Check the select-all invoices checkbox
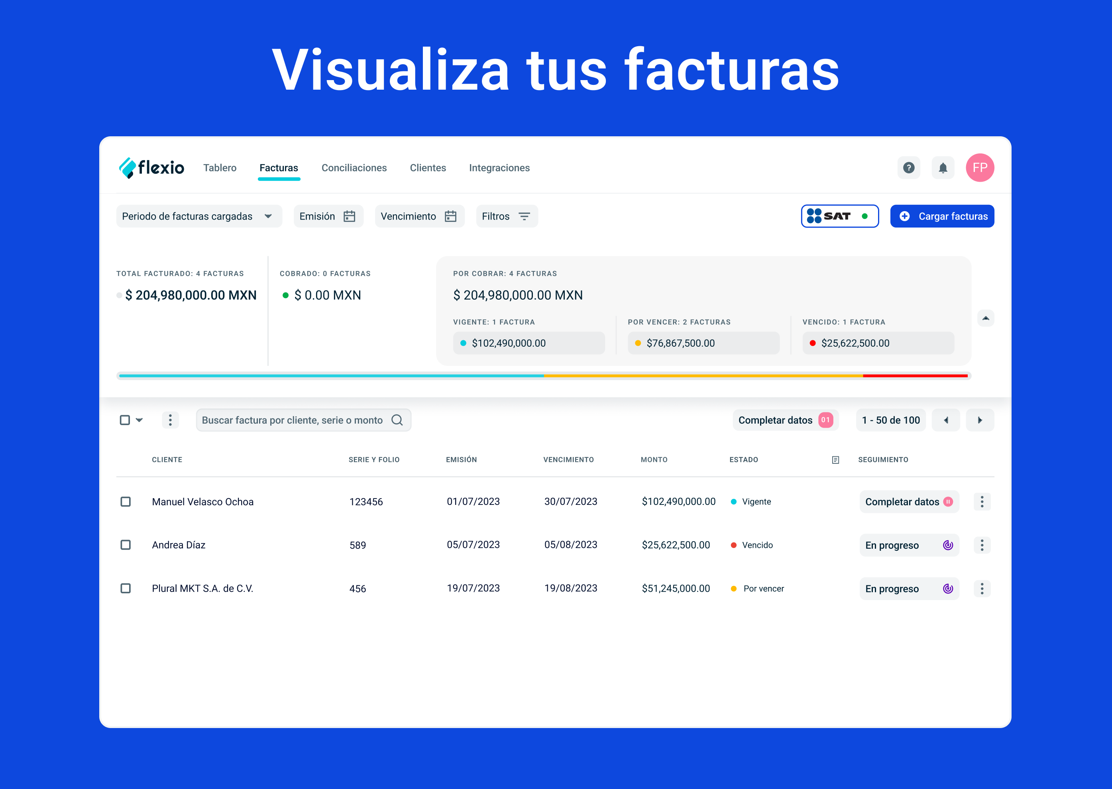The image size is (1112, 789). pyautogui.click(x=125, y=420)
